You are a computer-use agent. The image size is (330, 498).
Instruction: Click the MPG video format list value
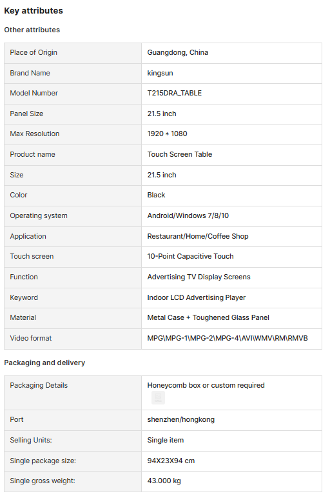point(227,338)
